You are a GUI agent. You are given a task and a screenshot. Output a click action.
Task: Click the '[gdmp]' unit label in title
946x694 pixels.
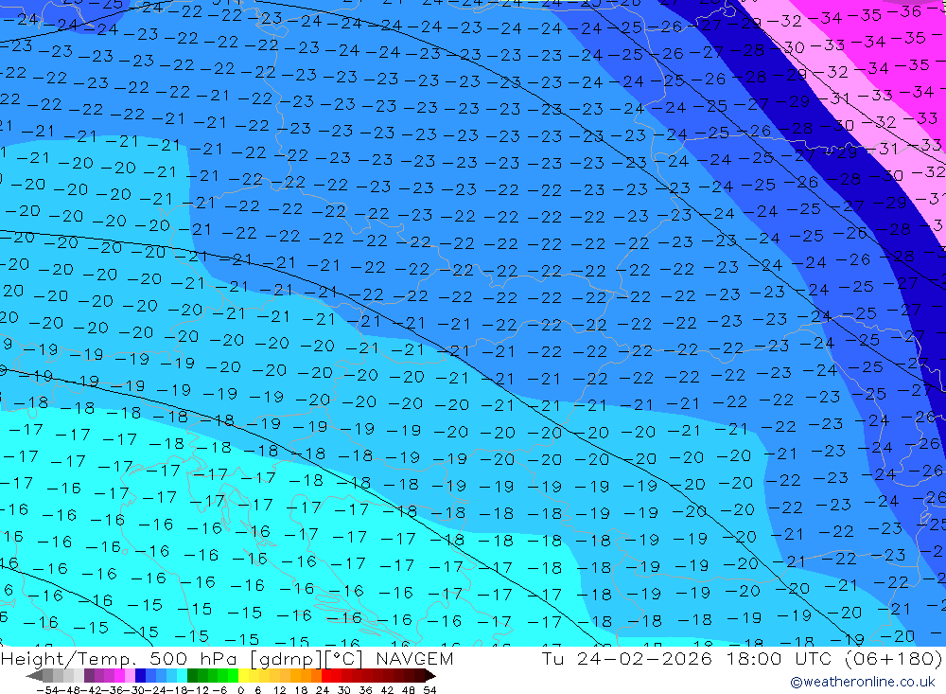[288, 659]
